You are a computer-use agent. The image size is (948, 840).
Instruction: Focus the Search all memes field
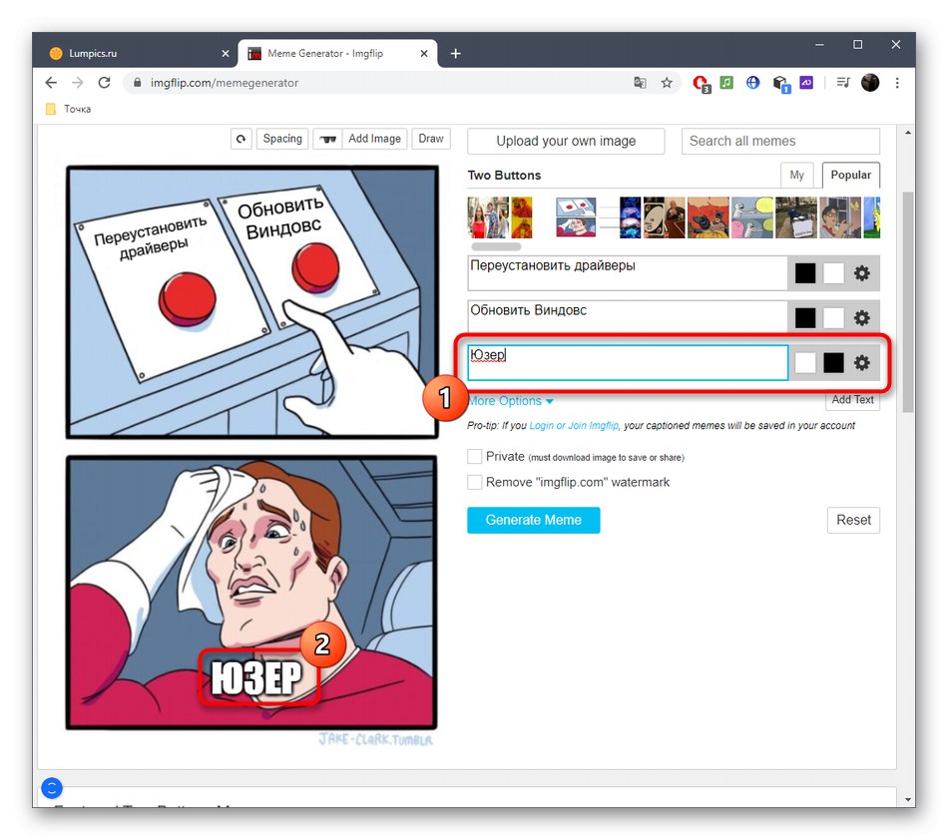point(780,142)
